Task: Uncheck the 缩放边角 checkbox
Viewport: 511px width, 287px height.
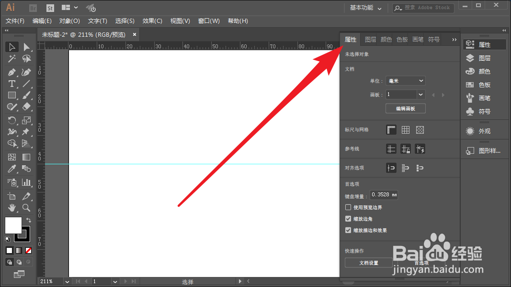Action: pos(348,219)
